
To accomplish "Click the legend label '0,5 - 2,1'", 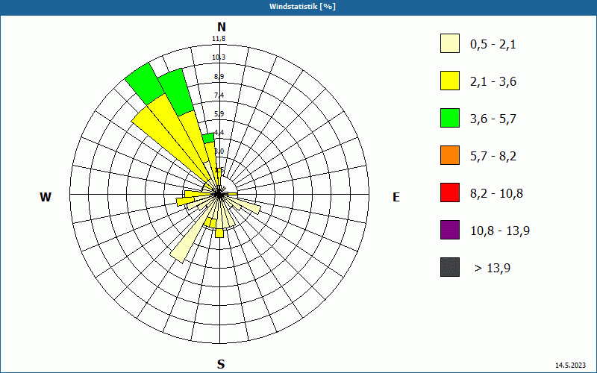I will pyautogui.click(x=493, y=45).
